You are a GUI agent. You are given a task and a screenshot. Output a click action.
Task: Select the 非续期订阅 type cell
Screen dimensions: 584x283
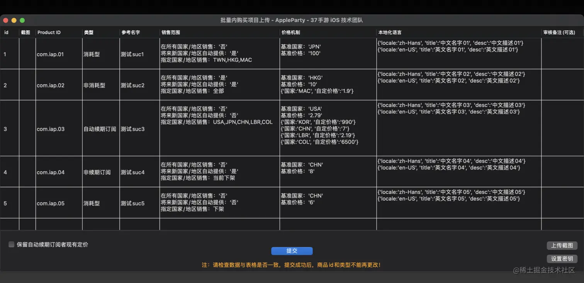(101, 172)
